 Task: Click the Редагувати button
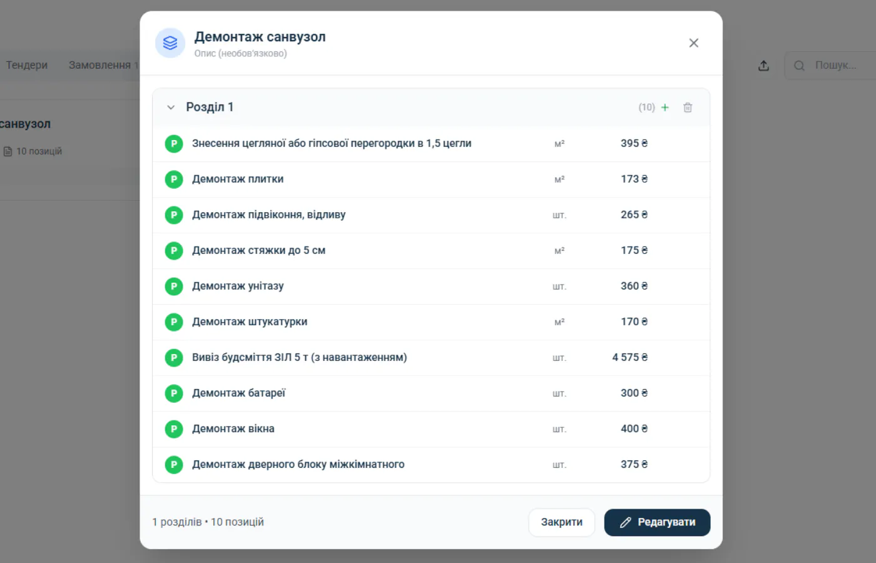point(657,522)
